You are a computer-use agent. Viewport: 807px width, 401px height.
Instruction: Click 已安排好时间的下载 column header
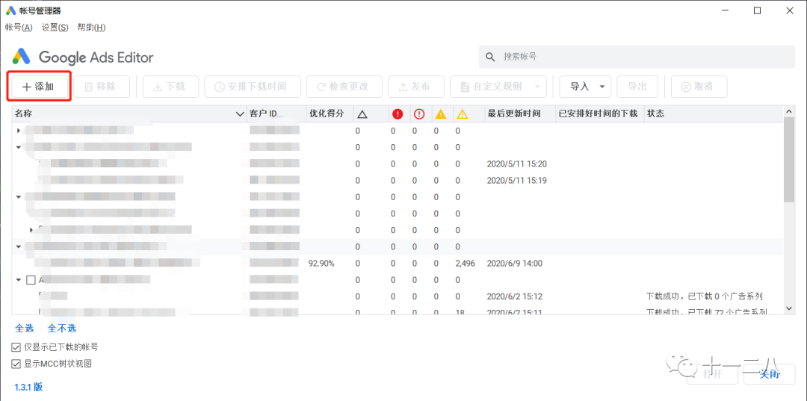(x=598, y=114)
